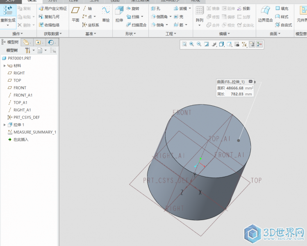Click the 样式 (Style) surface tool
Viewport: 307px width, 246px height.
coord(282,17)
